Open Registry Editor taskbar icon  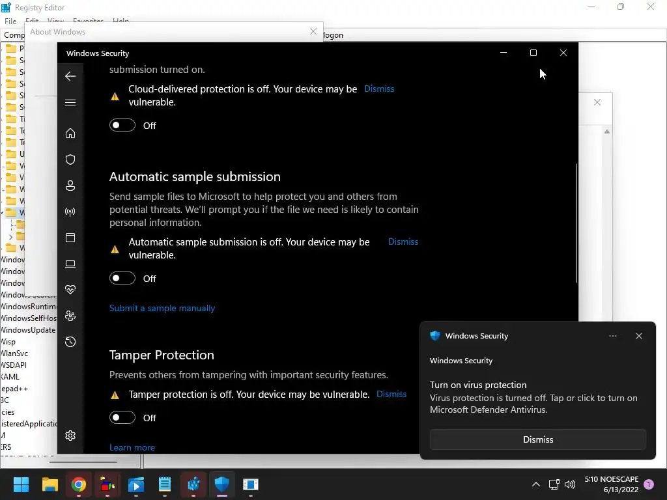click(193, 484)
